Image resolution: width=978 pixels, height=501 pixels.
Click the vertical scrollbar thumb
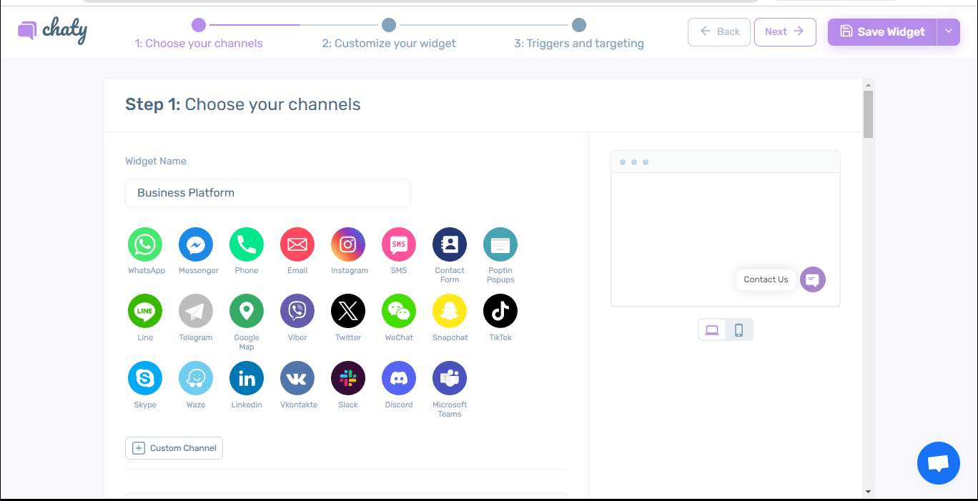(x=868, y=114)
